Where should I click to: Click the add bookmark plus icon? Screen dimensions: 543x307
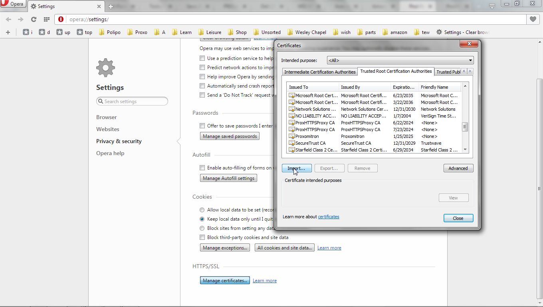(8, 32)
